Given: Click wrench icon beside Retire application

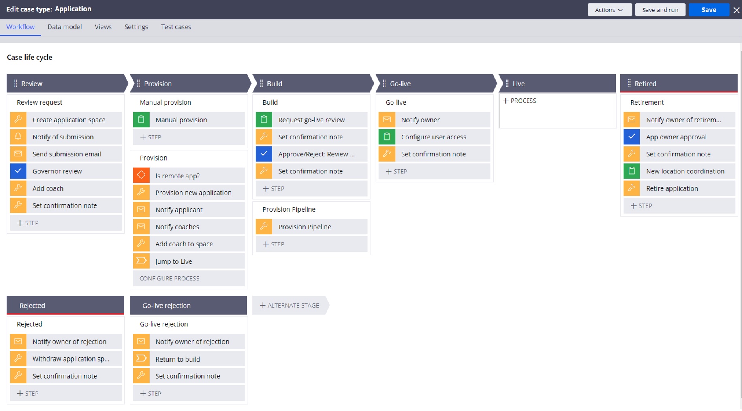Looking at the screenshot, I should pos(632,188).
